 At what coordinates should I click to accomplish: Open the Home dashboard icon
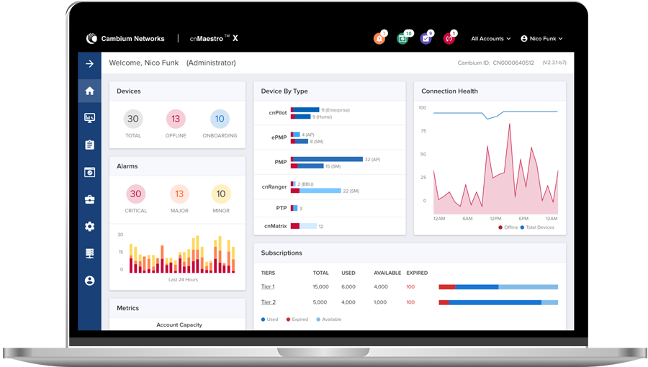[89, 91]
